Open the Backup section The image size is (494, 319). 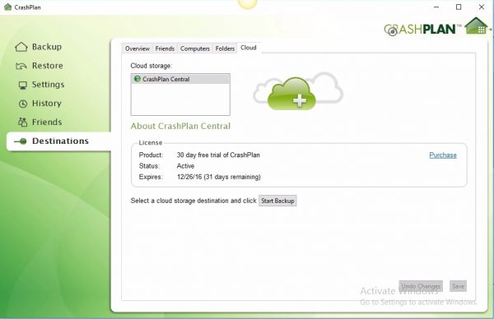(47, 47)
